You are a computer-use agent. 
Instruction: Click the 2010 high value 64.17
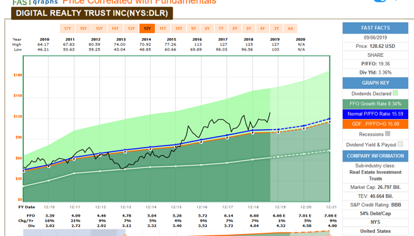click(x=43, y=45)
